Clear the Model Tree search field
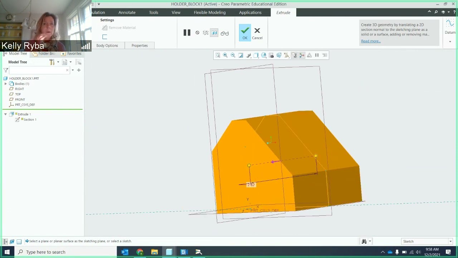 (x=67, y=70)
